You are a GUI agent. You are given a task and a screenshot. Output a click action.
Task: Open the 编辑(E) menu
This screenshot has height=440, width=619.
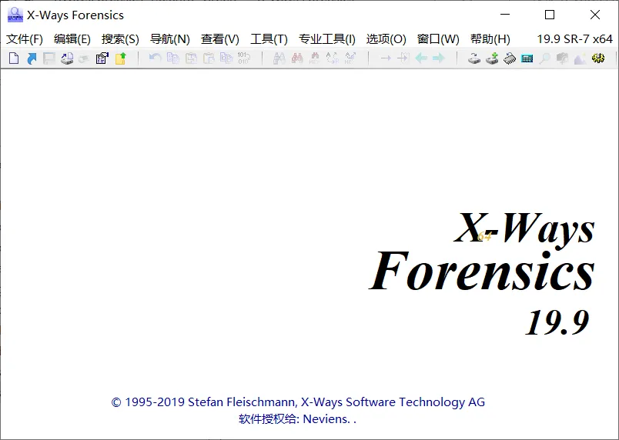pyautogui.click(x=72, y=39)
